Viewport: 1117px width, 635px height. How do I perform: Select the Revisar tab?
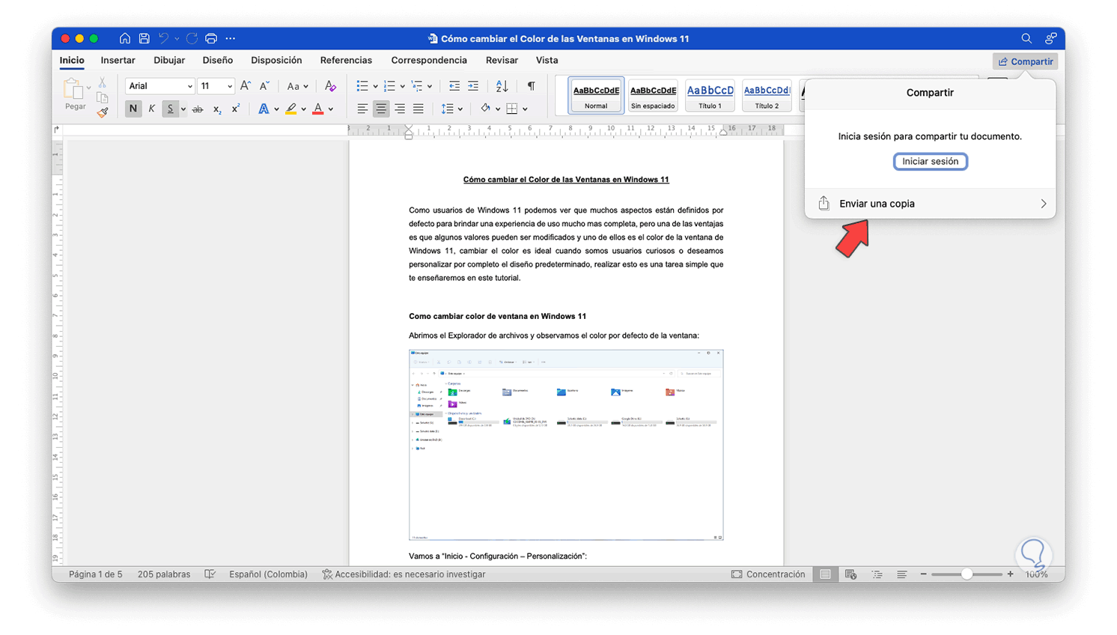[502, 60]
